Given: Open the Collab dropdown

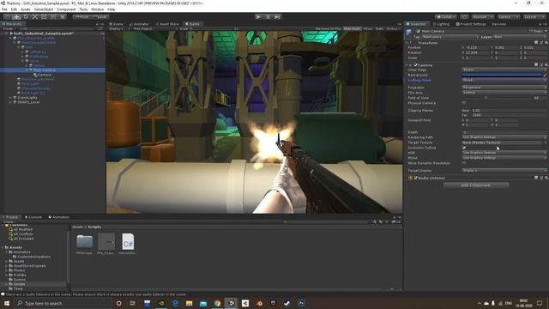Looking at the screenshot, I should (446, 17).
